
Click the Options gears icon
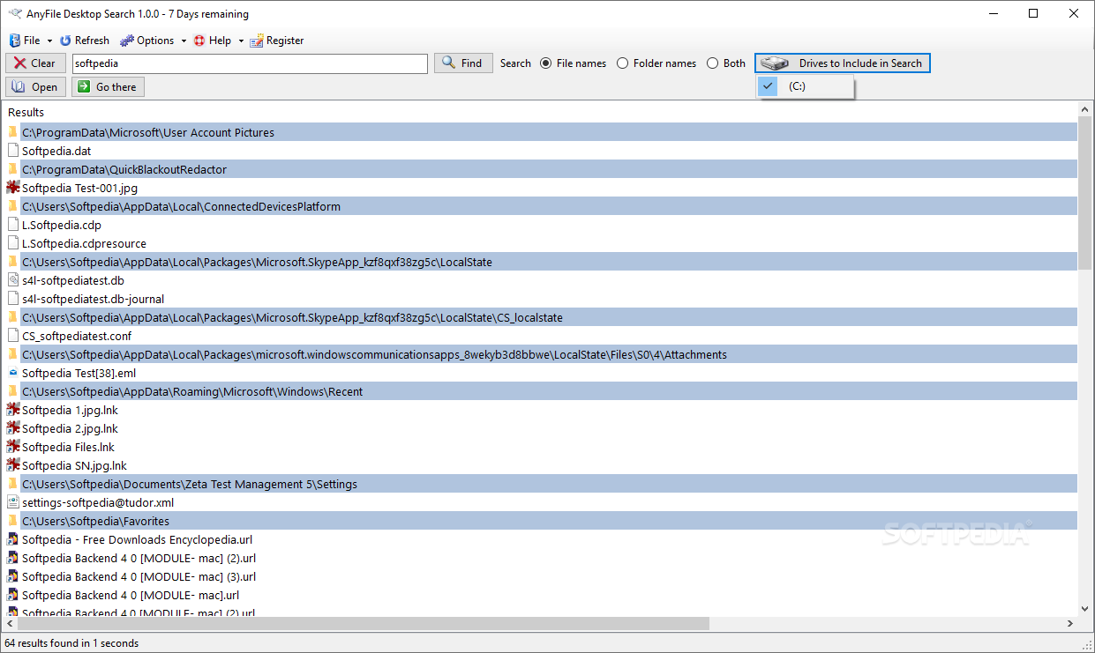tap(126, 41)
